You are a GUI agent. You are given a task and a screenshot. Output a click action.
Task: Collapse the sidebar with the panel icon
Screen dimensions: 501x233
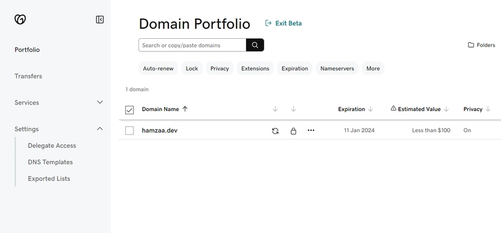(x=100, y=19)
